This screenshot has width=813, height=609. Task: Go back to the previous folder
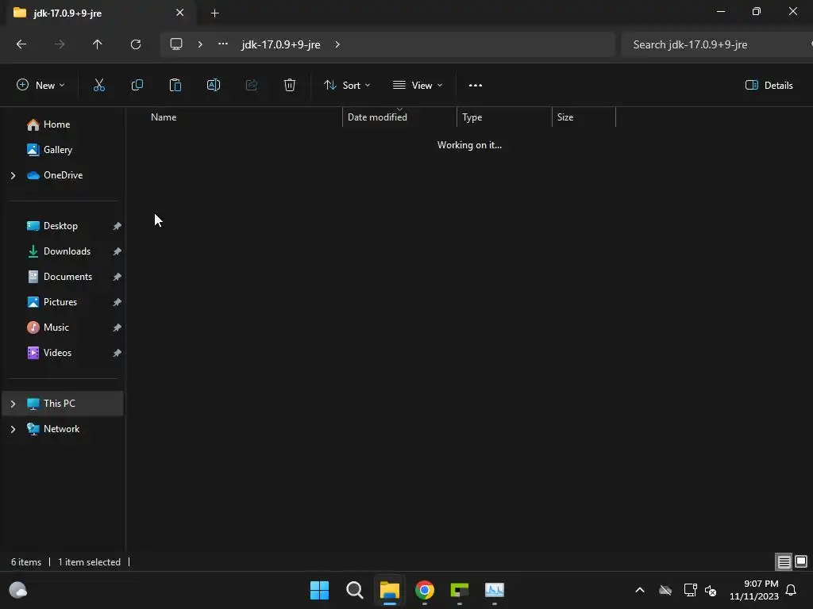click(21, 44)
